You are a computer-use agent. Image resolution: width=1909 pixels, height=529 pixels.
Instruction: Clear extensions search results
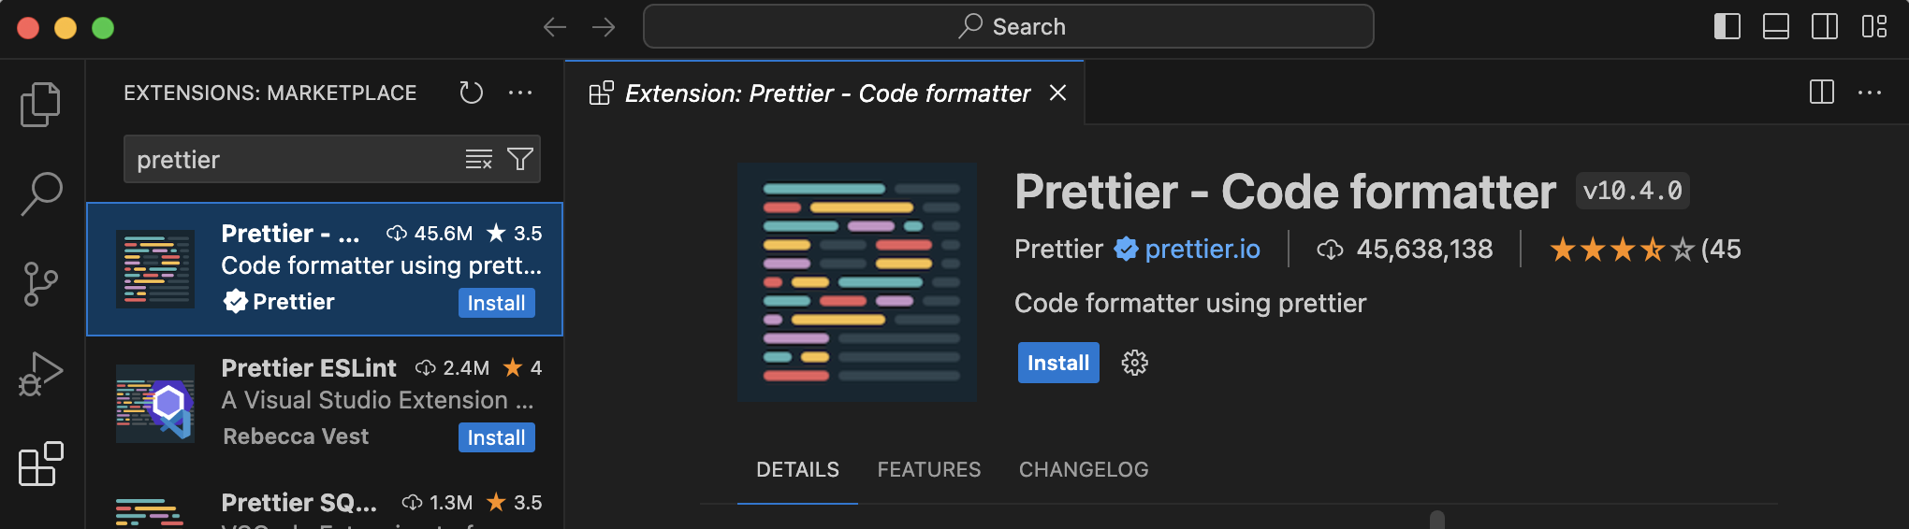[479, 160]
